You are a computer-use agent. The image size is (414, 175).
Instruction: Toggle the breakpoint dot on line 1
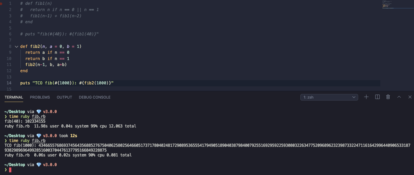pos(1,4)
